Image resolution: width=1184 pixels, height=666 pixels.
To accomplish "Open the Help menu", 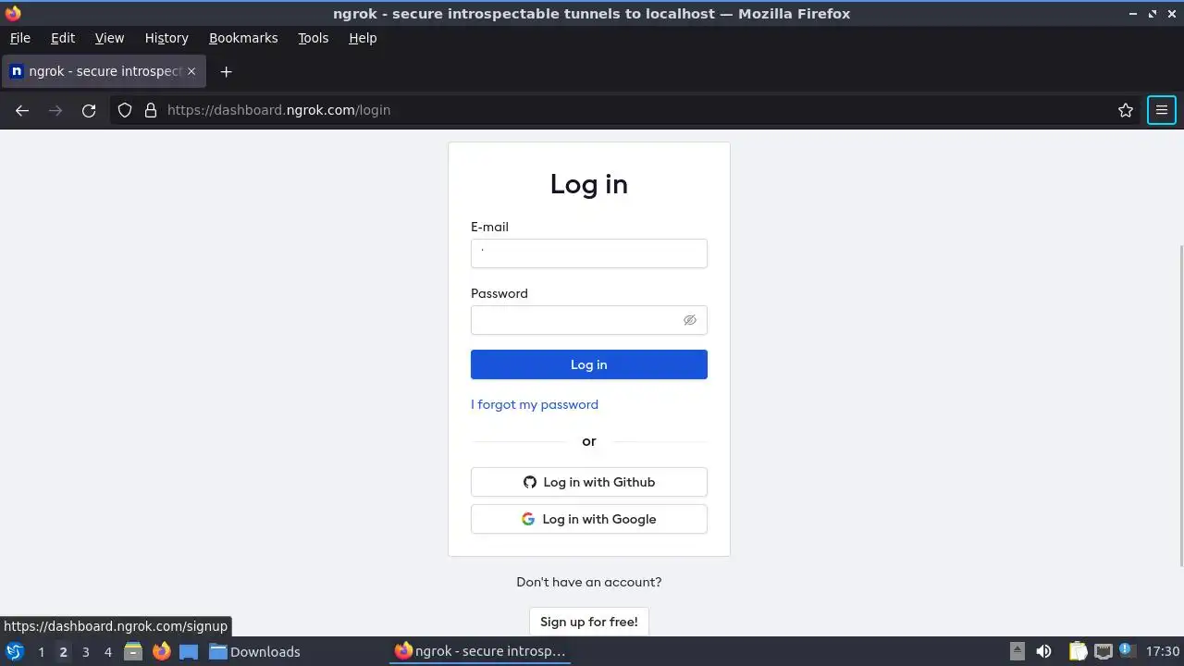I will coord(363,38).
